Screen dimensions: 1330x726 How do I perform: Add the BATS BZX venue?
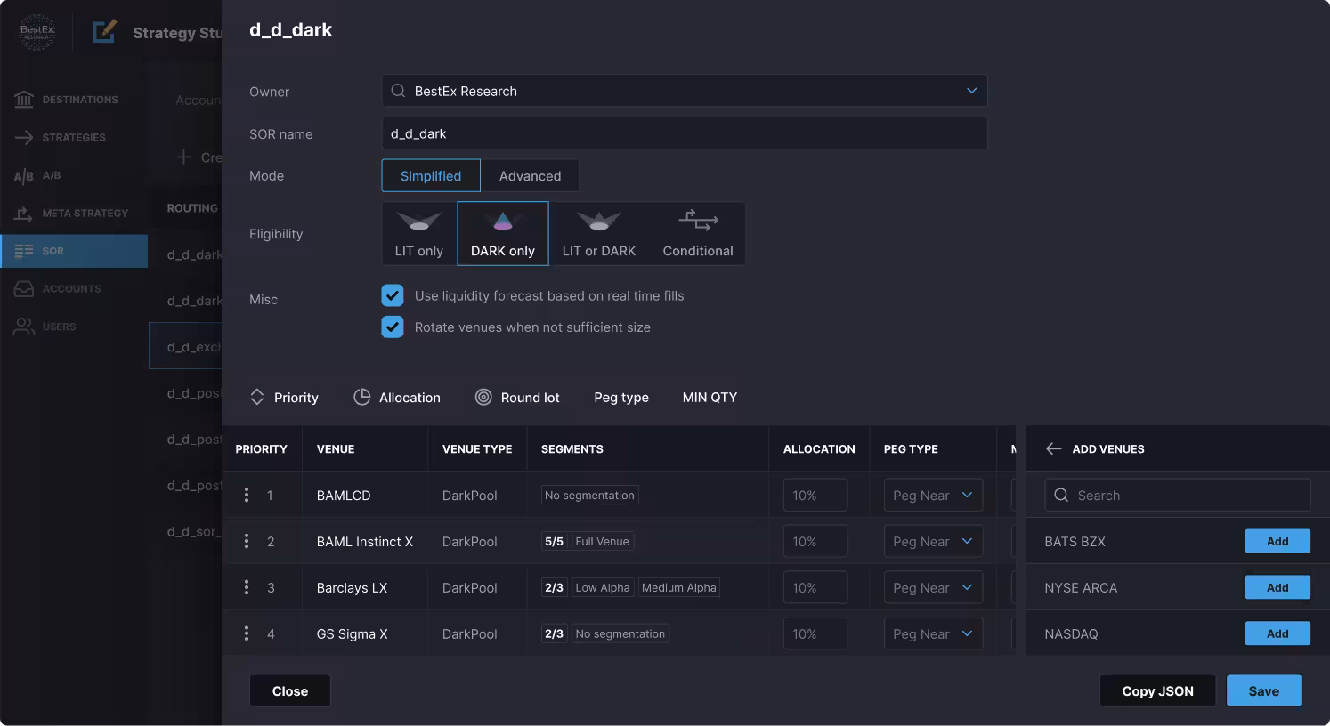[1277, 541]
